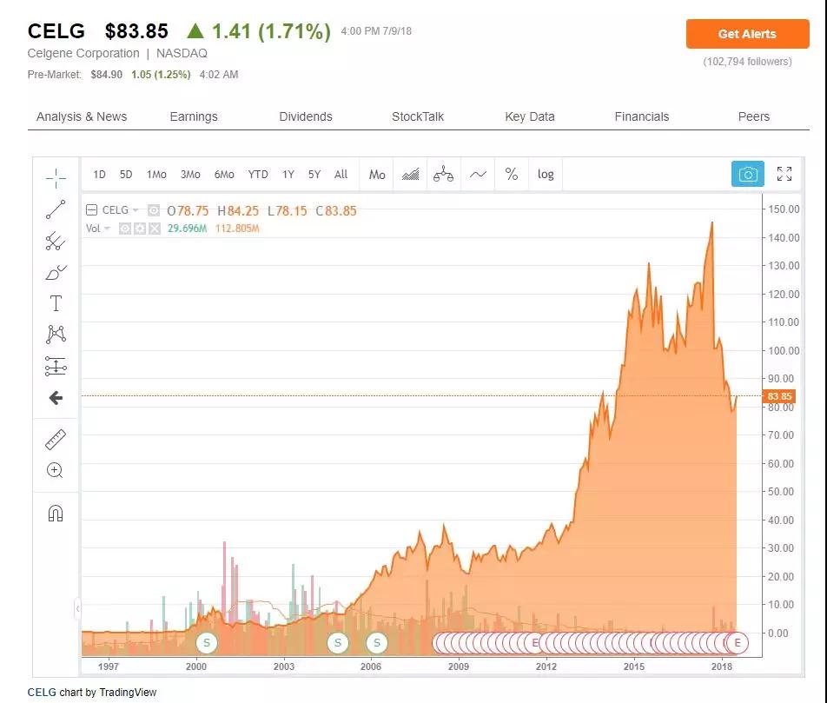Click the earnings marker E near 2018
The width and height of the screenshot is (827, 703).
click(x=738, y=642)
